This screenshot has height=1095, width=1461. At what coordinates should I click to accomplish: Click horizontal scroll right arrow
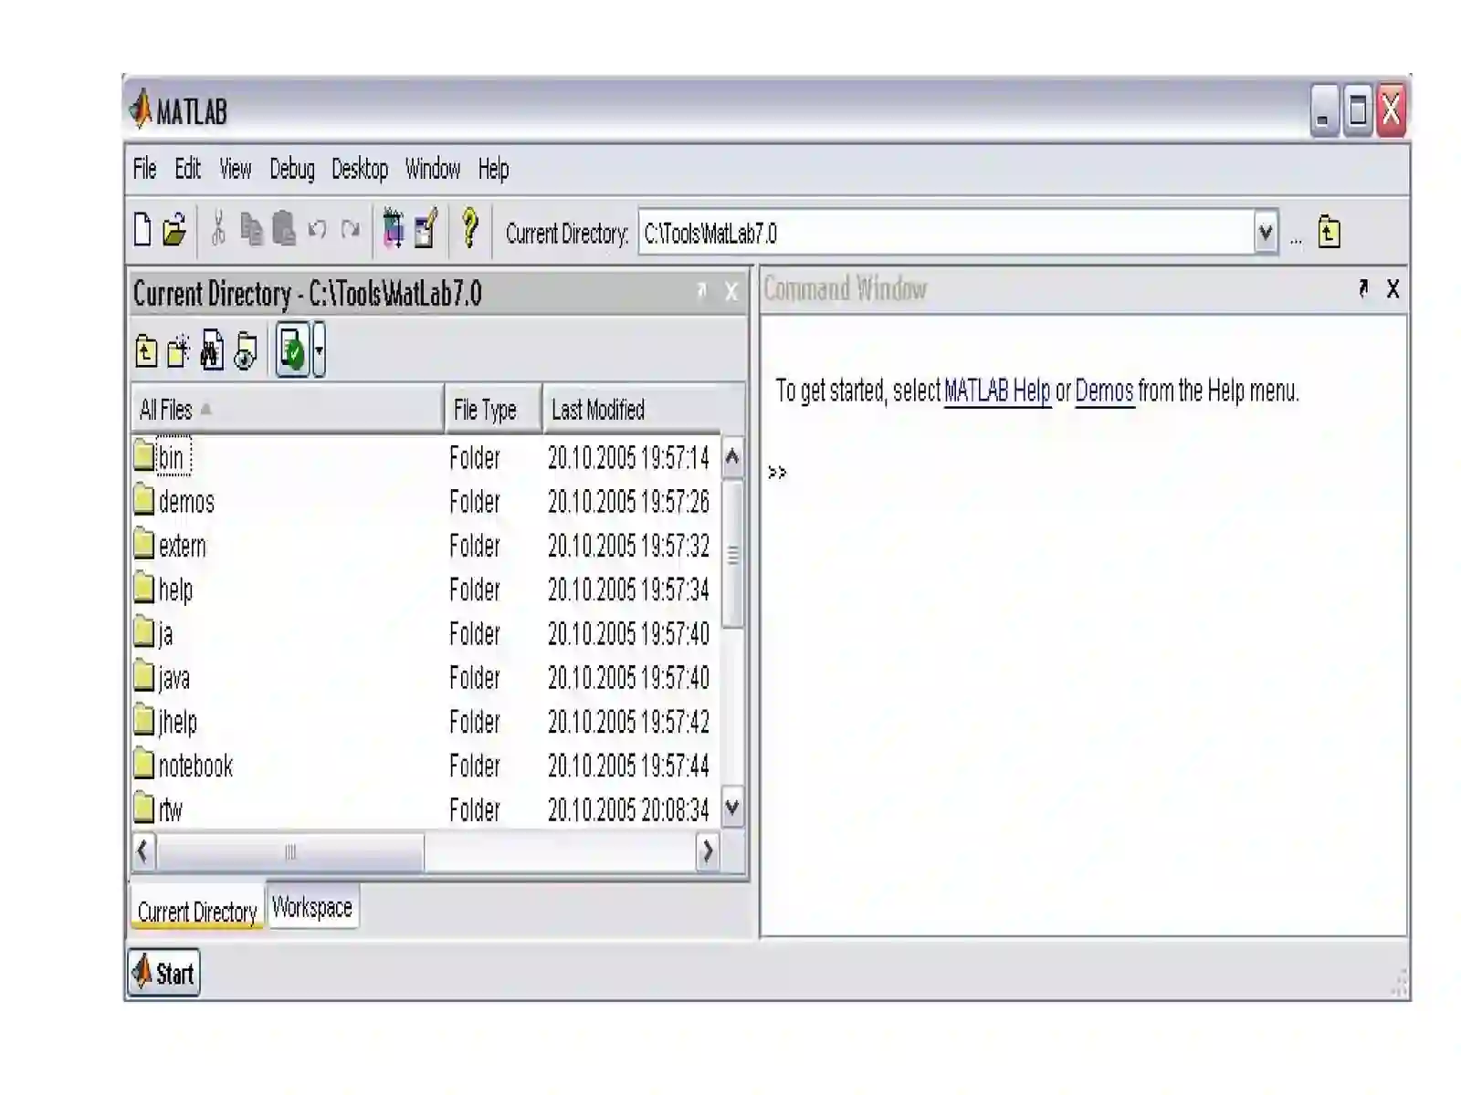708,851
